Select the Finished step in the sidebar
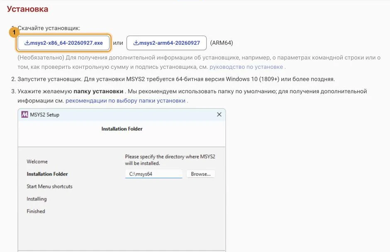This screenshot has width=390, height=252. pos(36,211)
